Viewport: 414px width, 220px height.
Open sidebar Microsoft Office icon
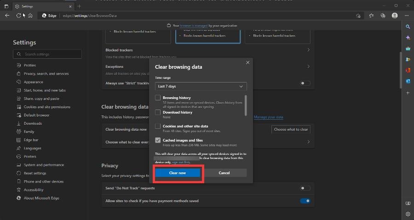pos(408,70)
